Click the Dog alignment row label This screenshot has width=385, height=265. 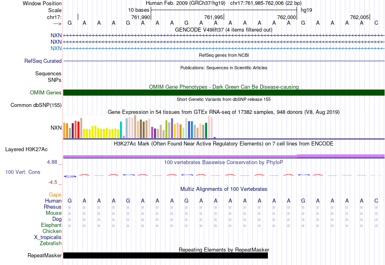pos(57,219)
